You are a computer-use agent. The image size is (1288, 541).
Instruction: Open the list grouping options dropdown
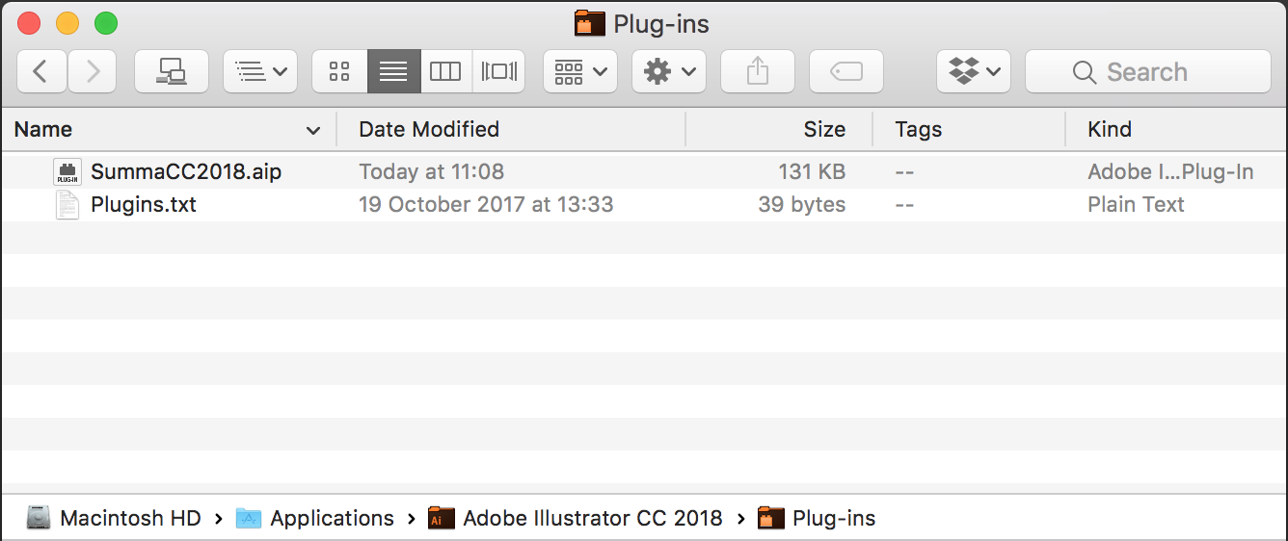[260, 71]
